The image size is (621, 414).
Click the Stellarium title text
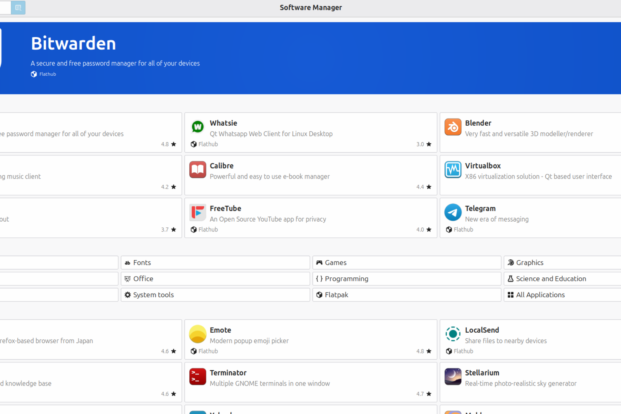point(482,373)
